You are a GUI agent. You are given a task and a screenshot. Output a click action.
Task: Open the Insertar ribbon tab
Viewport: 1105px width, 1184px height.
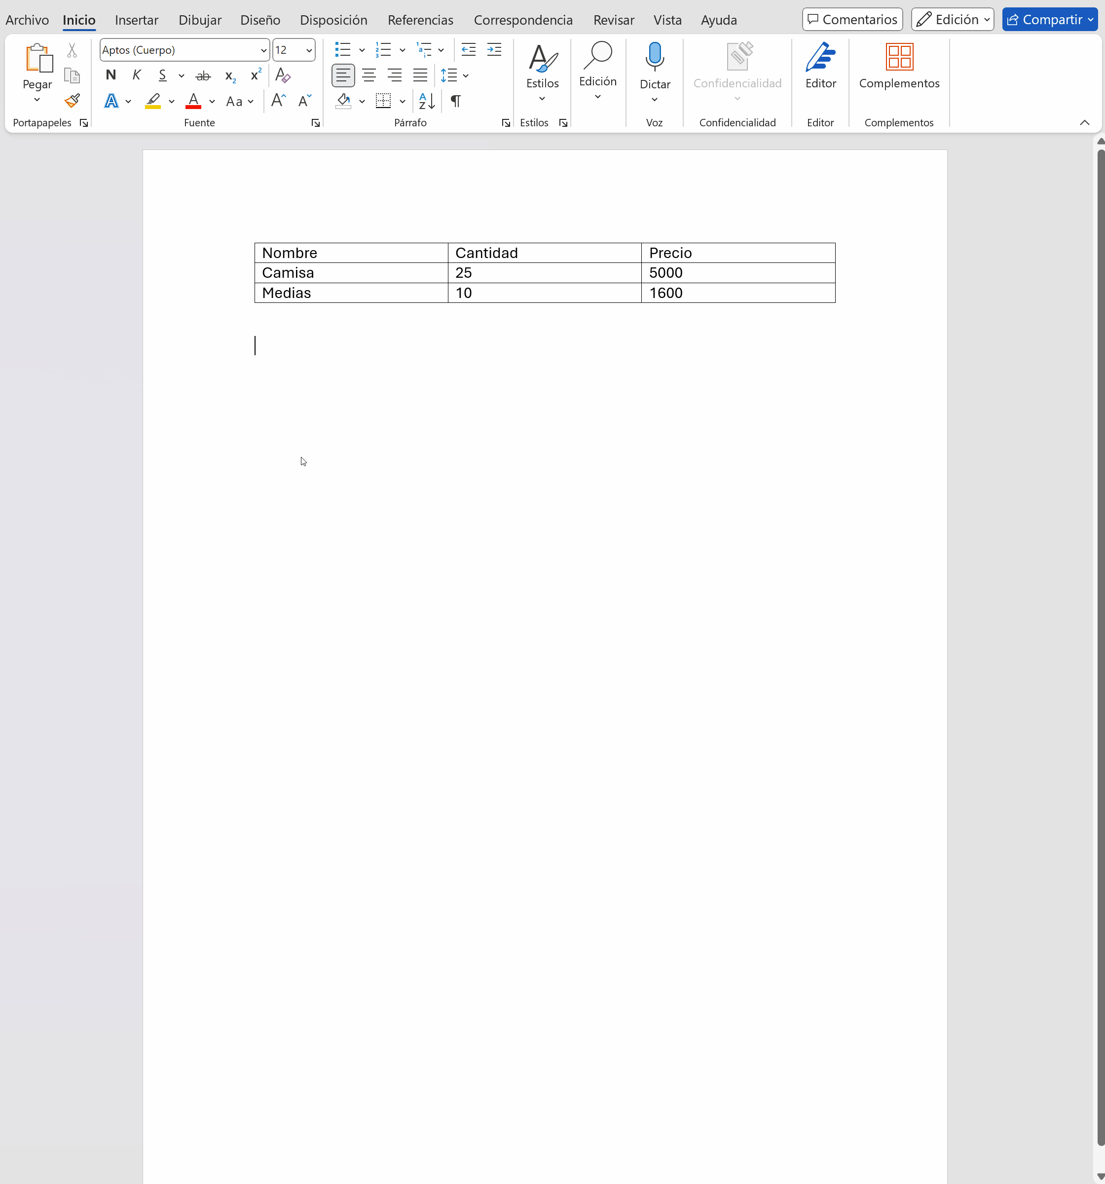click(137, 20)
